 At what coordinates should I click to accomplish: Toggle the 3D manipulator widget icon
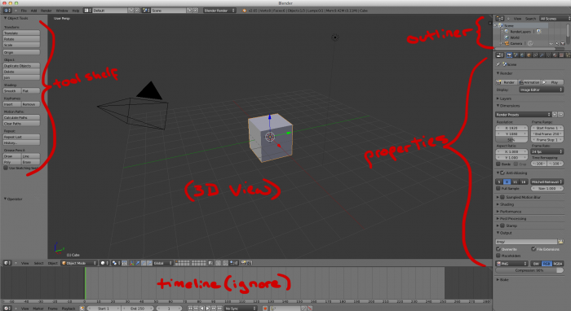[x=132, y=263]
